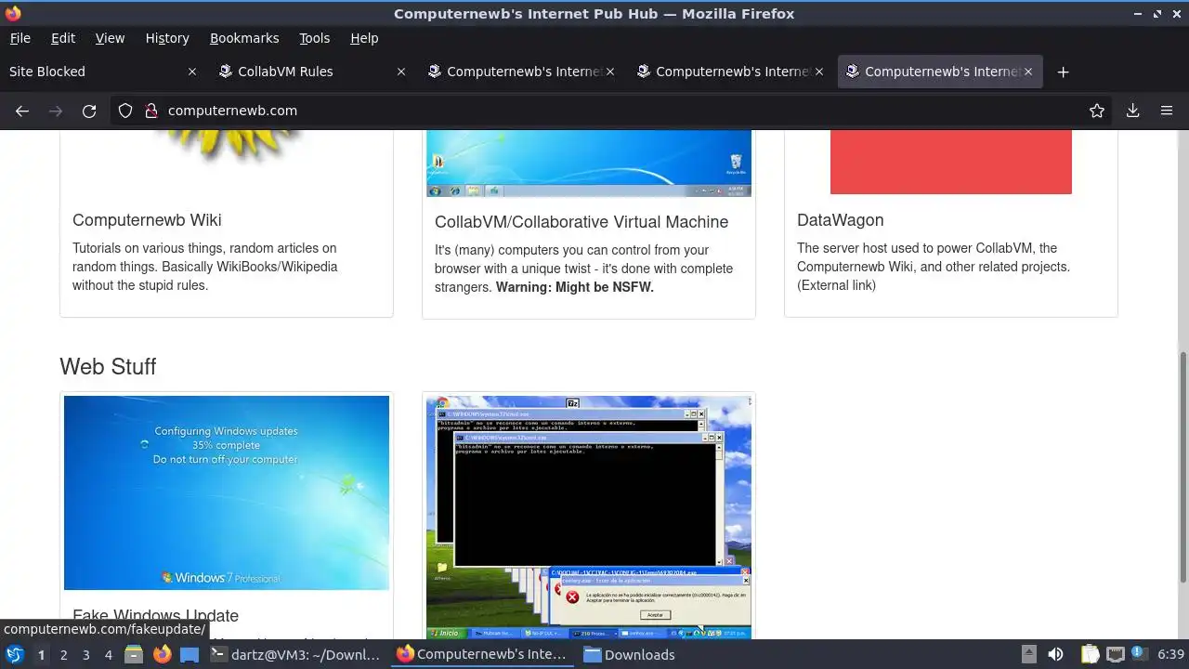Open the History menu
The height and width of the screenshot is (669, 1189).
(167, 38)
